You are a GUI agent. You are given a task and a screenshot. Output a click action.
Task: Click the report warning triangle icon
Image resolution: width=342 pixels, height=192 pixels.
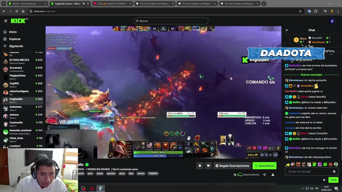pos(273,175)
